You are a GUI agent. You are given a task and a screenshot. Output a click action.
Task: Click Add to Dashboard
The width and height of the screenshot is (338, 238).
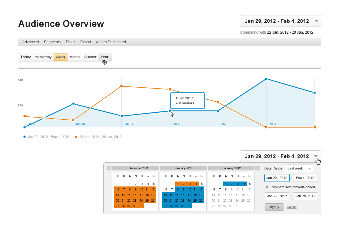(x=111, y=42)
